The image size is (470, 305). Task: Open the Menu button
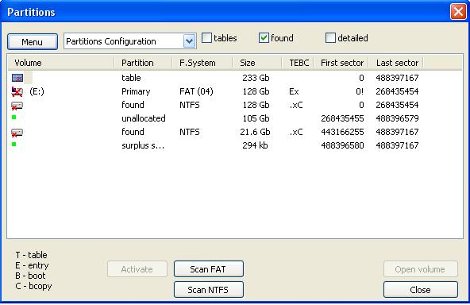tap(33, 41)
